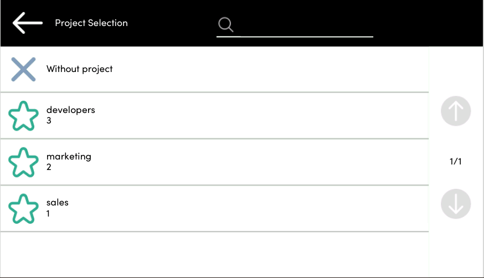Screen dimensions: 484x278
Task: Toggle favorite star for developers project
Action: (24, 116)
